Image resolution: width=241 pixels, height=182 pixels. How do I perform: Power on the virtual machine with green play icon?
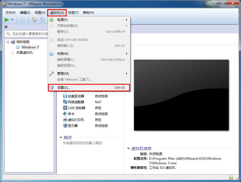pos(6,20)
